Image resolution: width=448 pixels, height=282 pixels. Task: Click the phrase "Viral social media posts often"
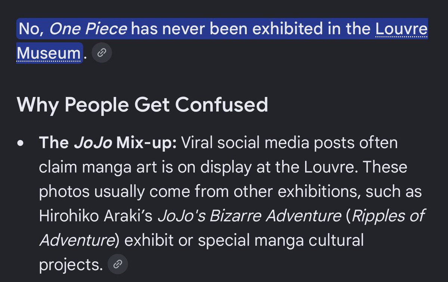[x=289, y=142]
